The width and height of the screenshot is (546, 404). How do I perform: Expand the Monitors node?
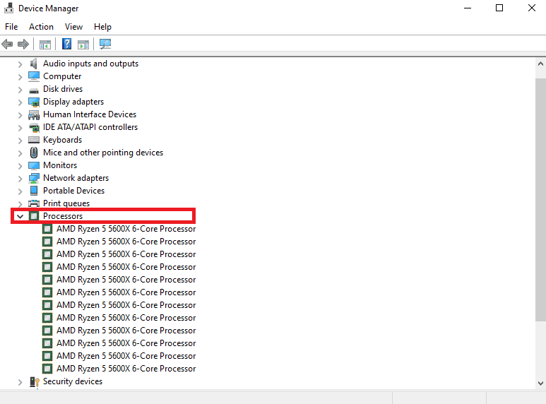coord(20,166)
